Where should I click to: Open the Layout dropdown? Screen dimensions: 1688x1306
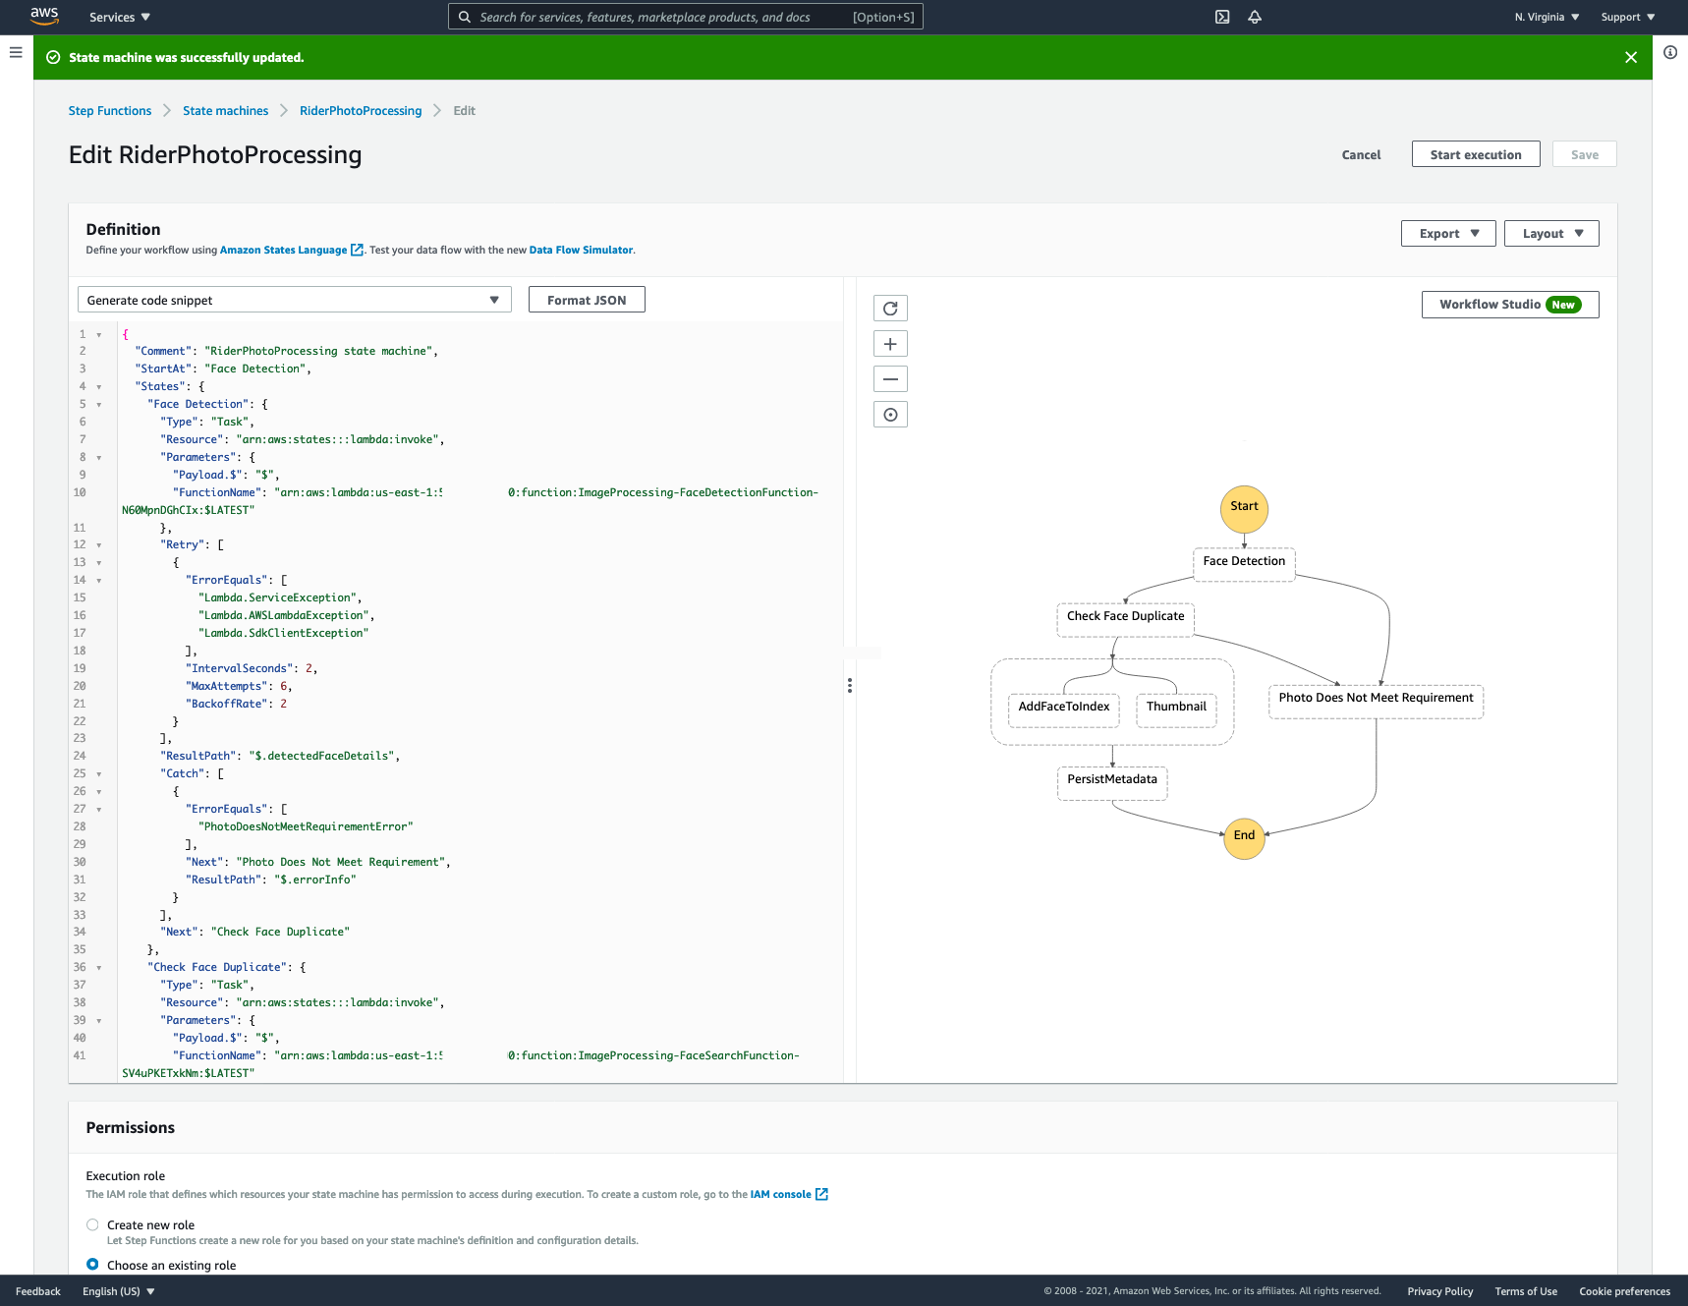pyautogui.click(x=1551, y=233)
